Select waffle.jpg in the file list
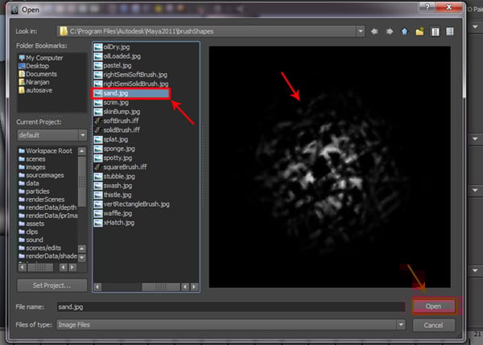 pyautogui.click(x=118, y=212)
